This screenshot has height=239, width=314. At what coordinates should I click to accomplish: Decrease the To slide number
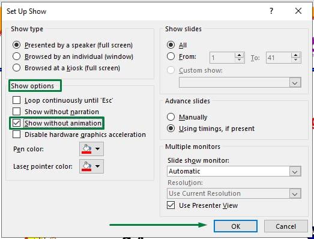[296, 60]
